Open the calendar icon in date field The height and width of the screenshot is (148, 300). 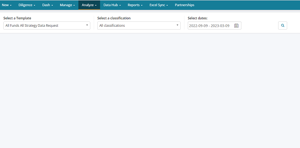[x=236, y=25]
